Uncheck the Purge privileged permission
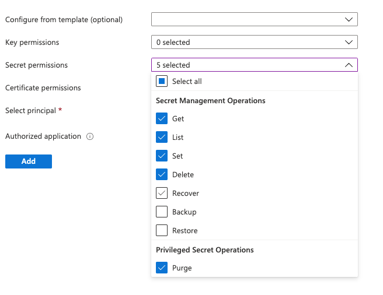Screen dimensions: 383x295 click(x=162, y=268)
